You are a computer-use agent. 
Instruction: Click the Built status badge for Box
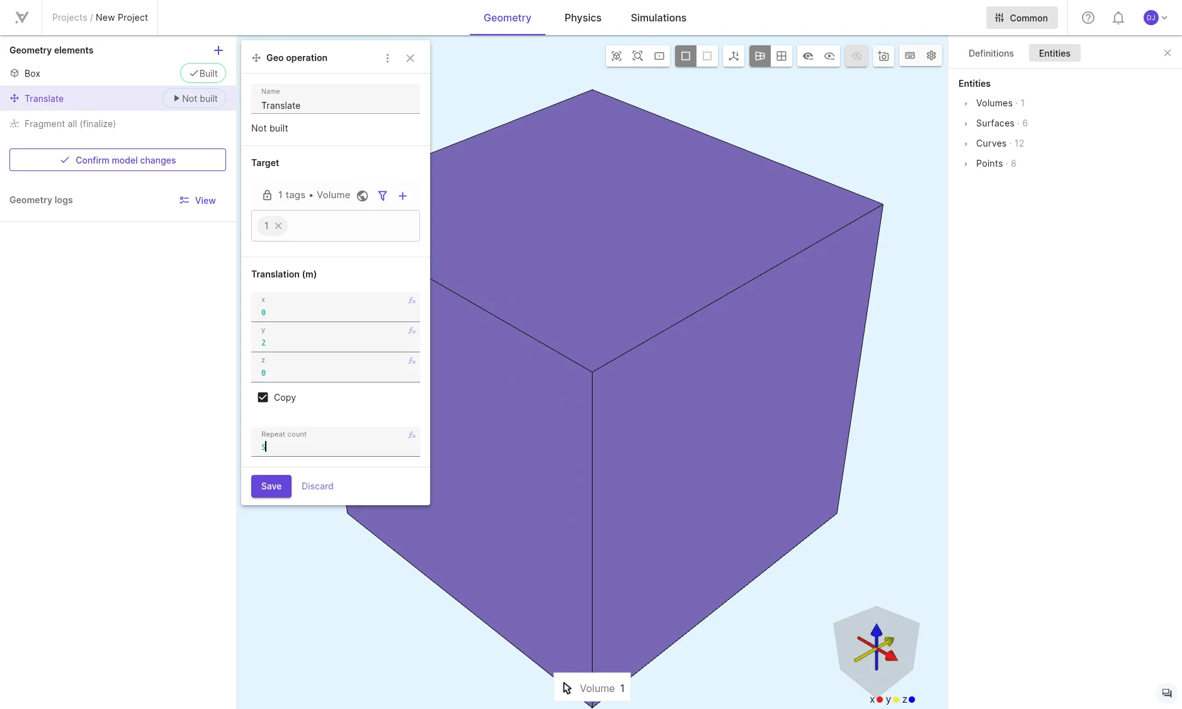coord(203,74)
